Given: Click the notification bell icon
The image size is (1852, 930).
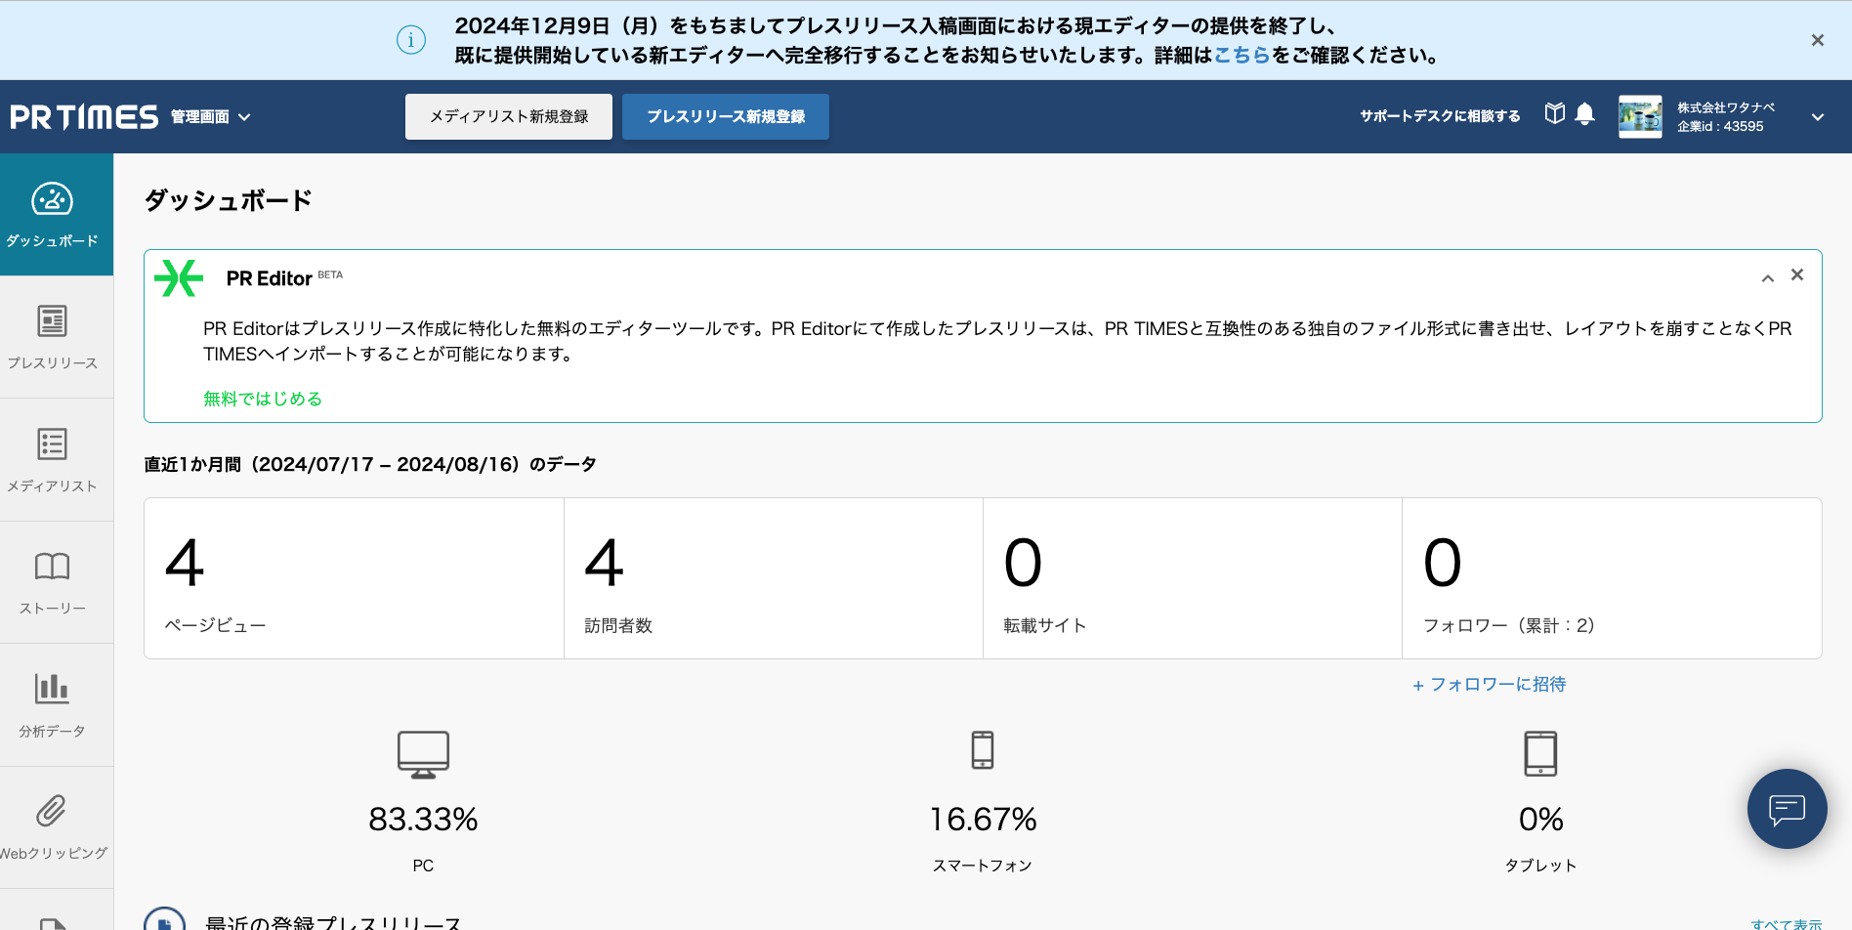Looking at the screenshot, I should [x=1585, y=114].
